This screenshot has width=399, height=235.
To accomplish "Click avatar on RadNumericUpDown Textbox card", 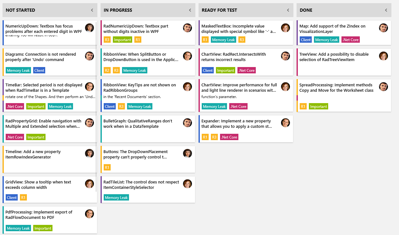I will coord(187,28).
